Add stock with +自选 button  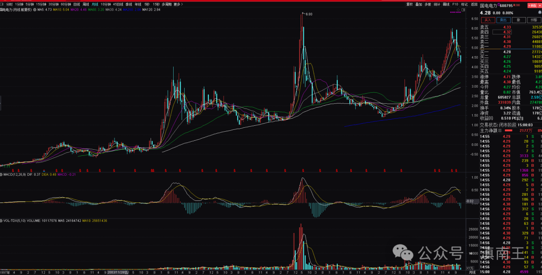[x=531, y=6]
